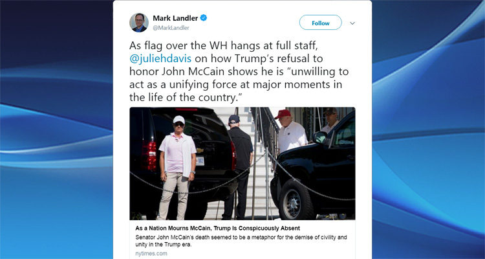Open headline 'As a Nation Mourns McCain'

point(217,229)
